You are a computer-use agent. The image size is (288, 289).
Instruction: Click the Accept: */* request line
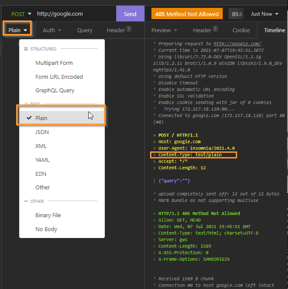173,161
